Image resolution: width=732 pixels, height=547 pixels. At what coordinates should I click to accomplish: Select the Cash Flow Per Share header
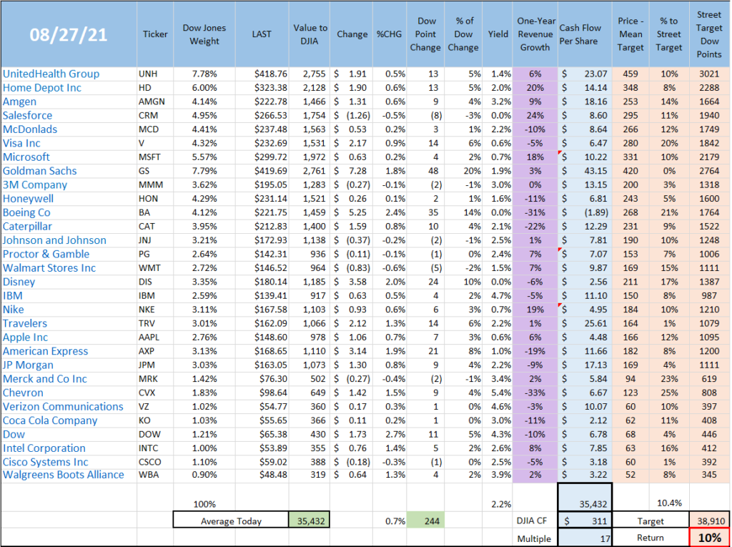tap(585, 34)
